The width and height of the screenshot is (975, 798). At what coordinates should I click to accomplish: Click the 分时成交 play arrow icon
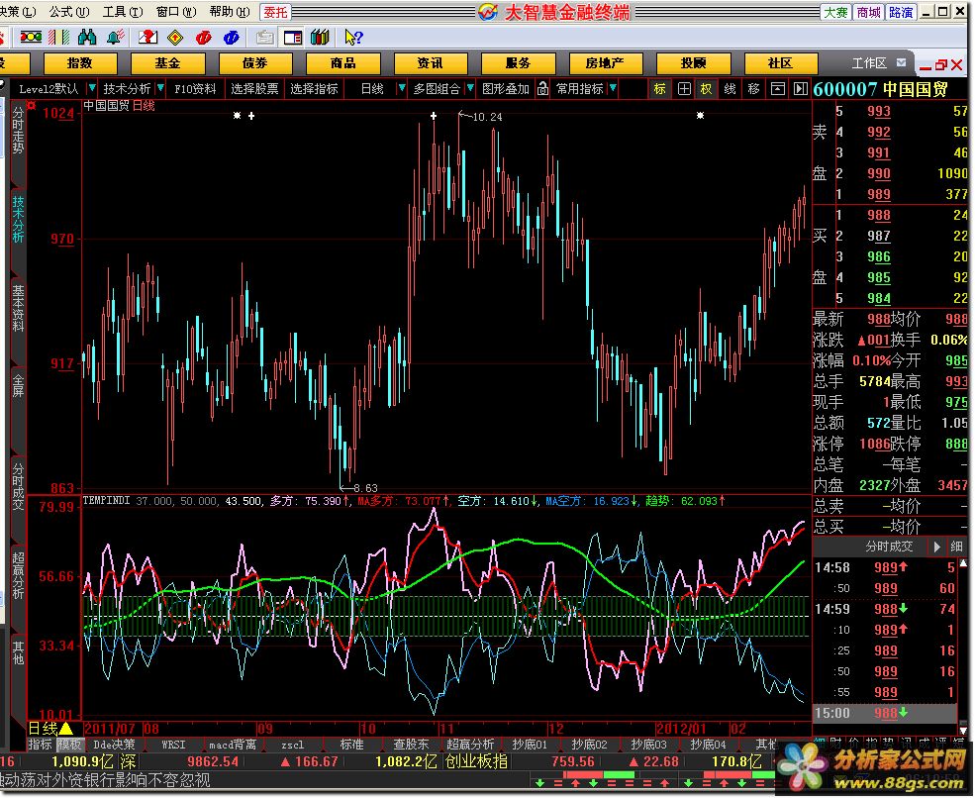pos(935,547)
